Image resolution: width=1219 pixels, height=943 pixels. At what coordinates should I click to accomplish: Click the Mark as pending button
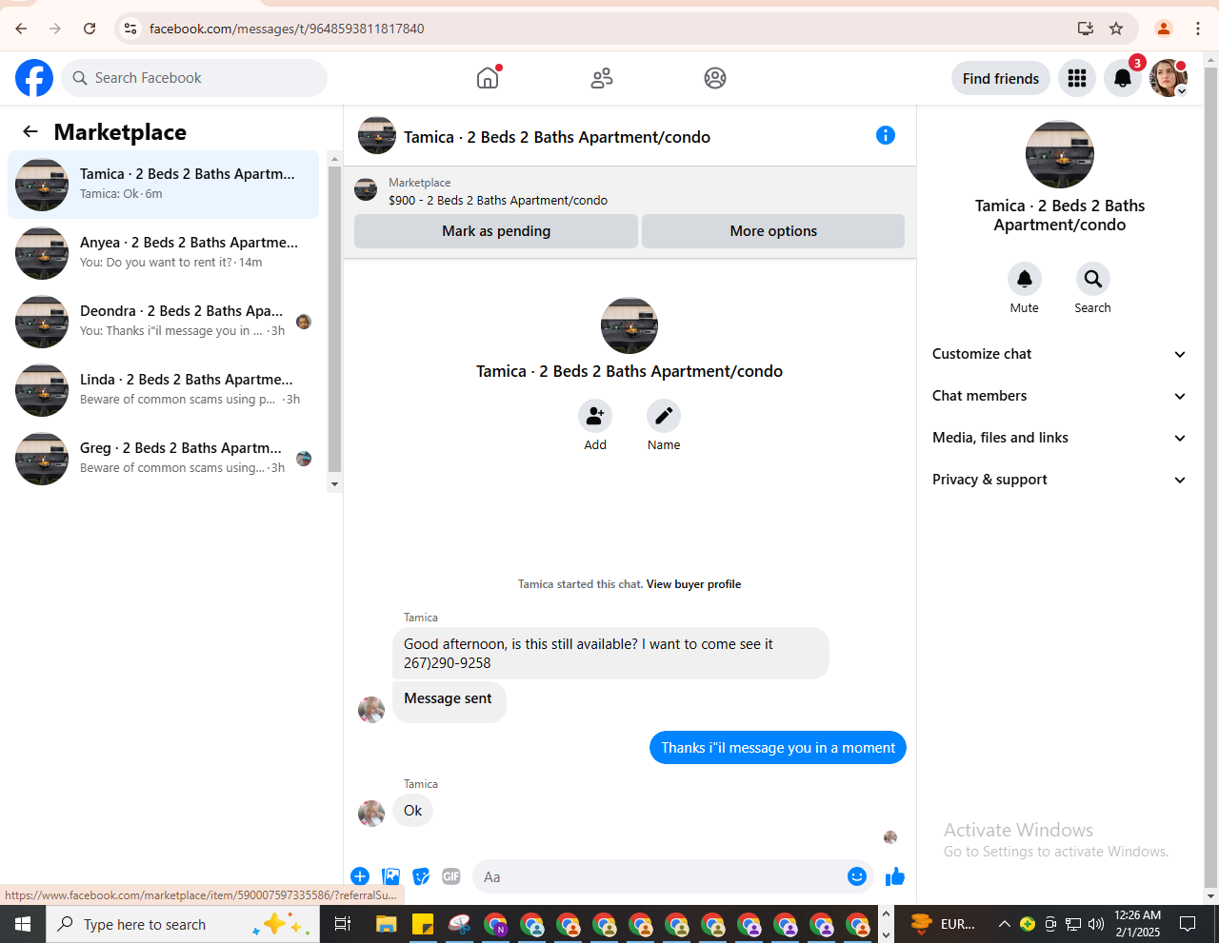coord(496,231)
